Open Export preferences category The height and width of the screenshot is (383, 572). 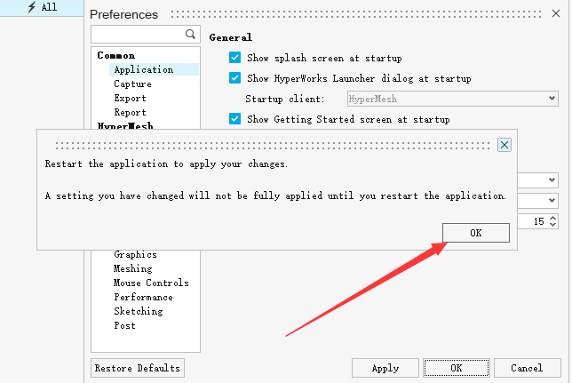coord(130,98)
